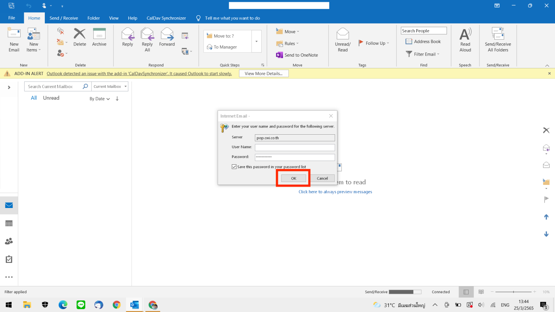Click the zoom slider in status bar
The image size is (555, 312).
click(513, 292)
